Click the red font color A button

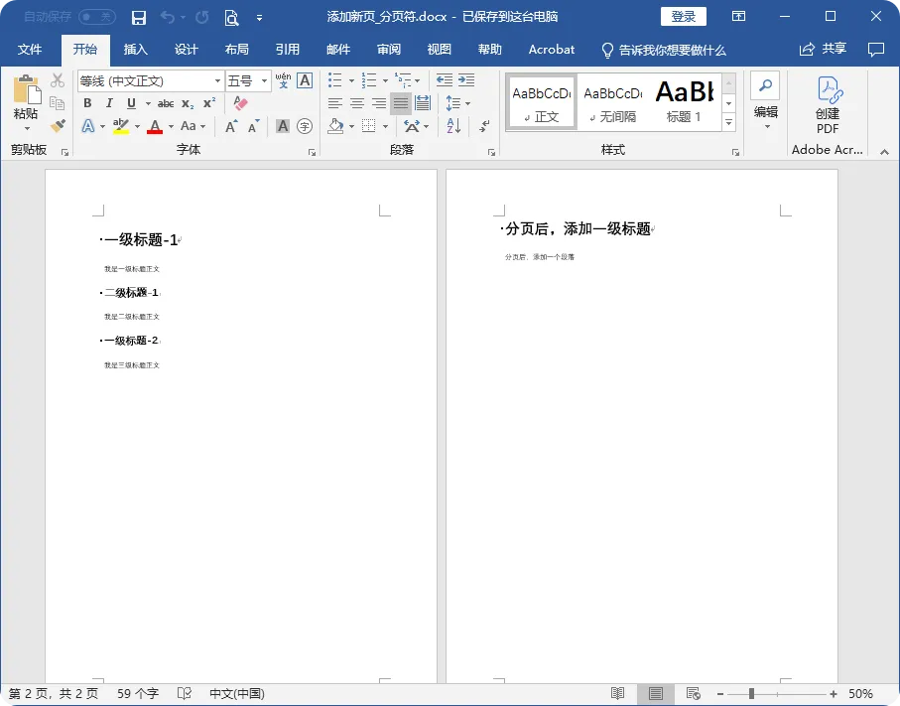pos(155,126)
